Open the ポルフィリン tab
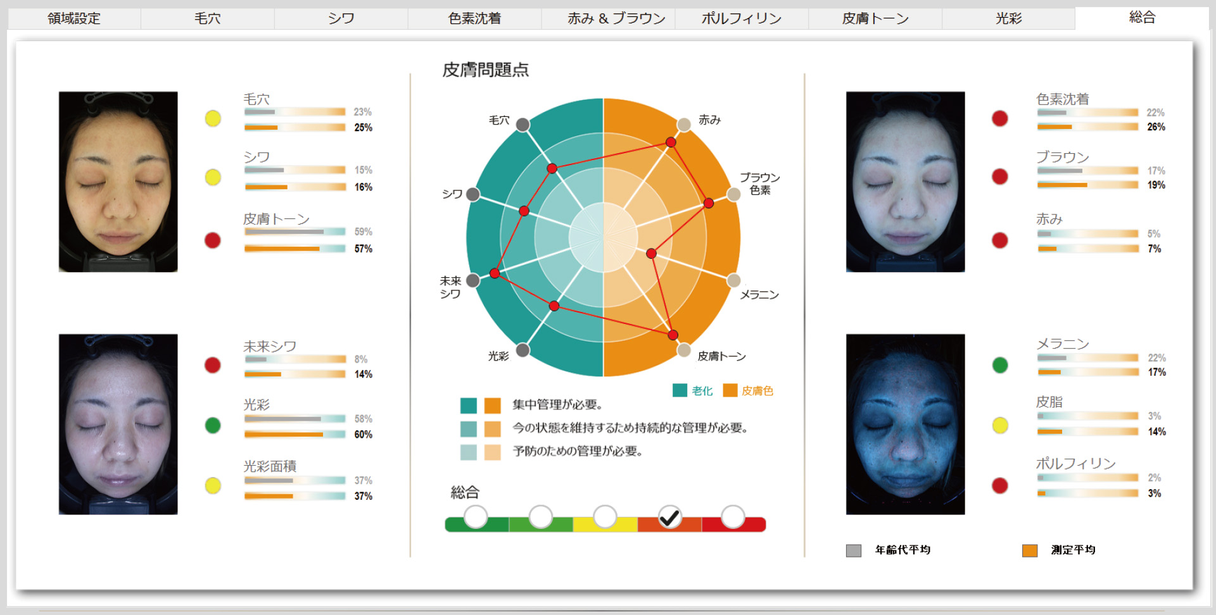This screenshot has width=1216, height=615. pos(741,18)
